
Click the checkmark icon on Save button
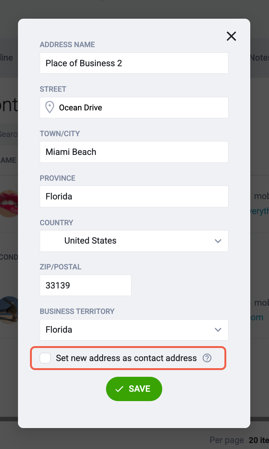pyautogui.click(x=120, y=389)
